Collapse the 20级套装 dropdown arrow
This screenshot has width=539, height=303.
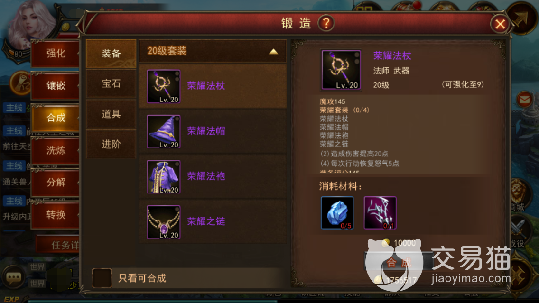273,52
